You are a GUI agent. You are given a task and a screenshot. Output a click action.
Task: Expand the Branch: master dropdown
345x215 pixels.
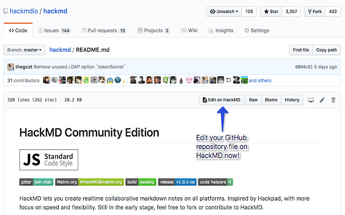[x=24, y=50]
